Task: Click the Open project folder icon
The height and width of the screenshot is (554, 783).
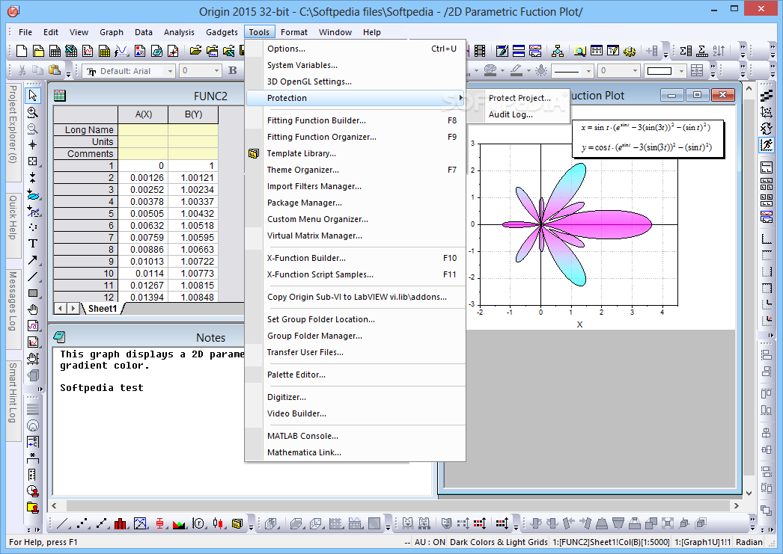Action: [x=196, y=51]
